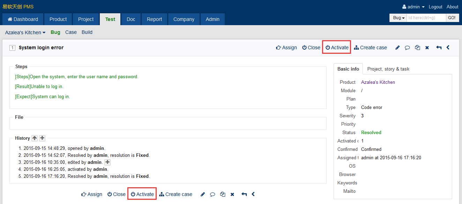The width and height of the screenshot is (462, 204).
Task: Click the comment bubble icon in bottom toolbar
Action: (x=212, y=195)
